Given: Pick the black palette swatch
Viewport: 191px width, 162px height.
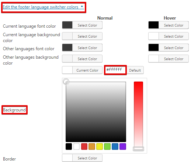Looking at the screenshot, I should tap(69, 147).
